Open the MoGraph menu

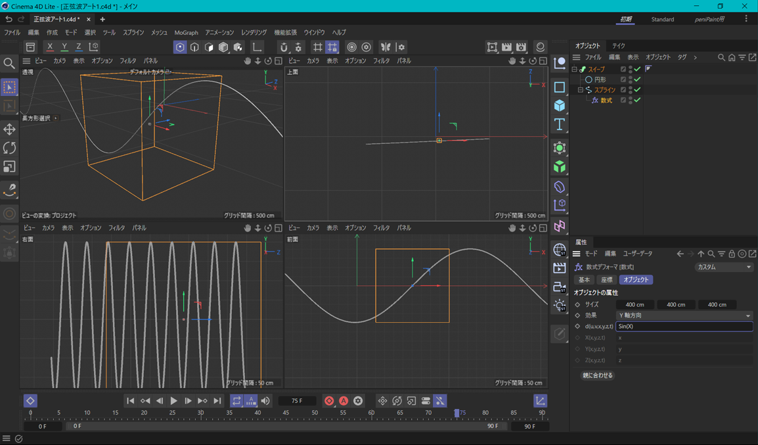coord(186,32)
